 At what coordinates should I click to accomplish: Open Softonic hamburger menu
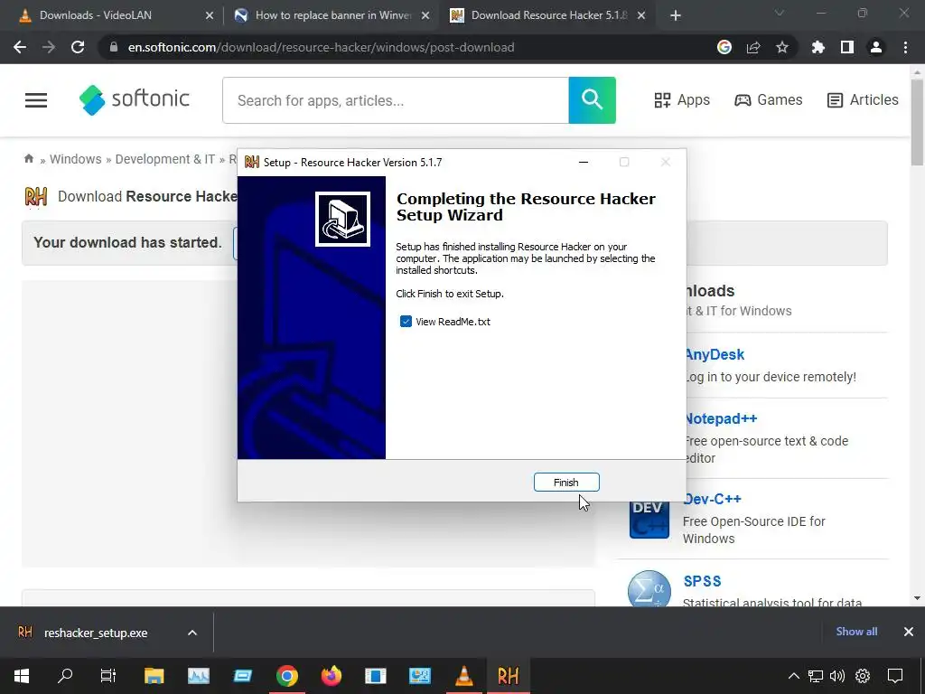pos(36,100)
